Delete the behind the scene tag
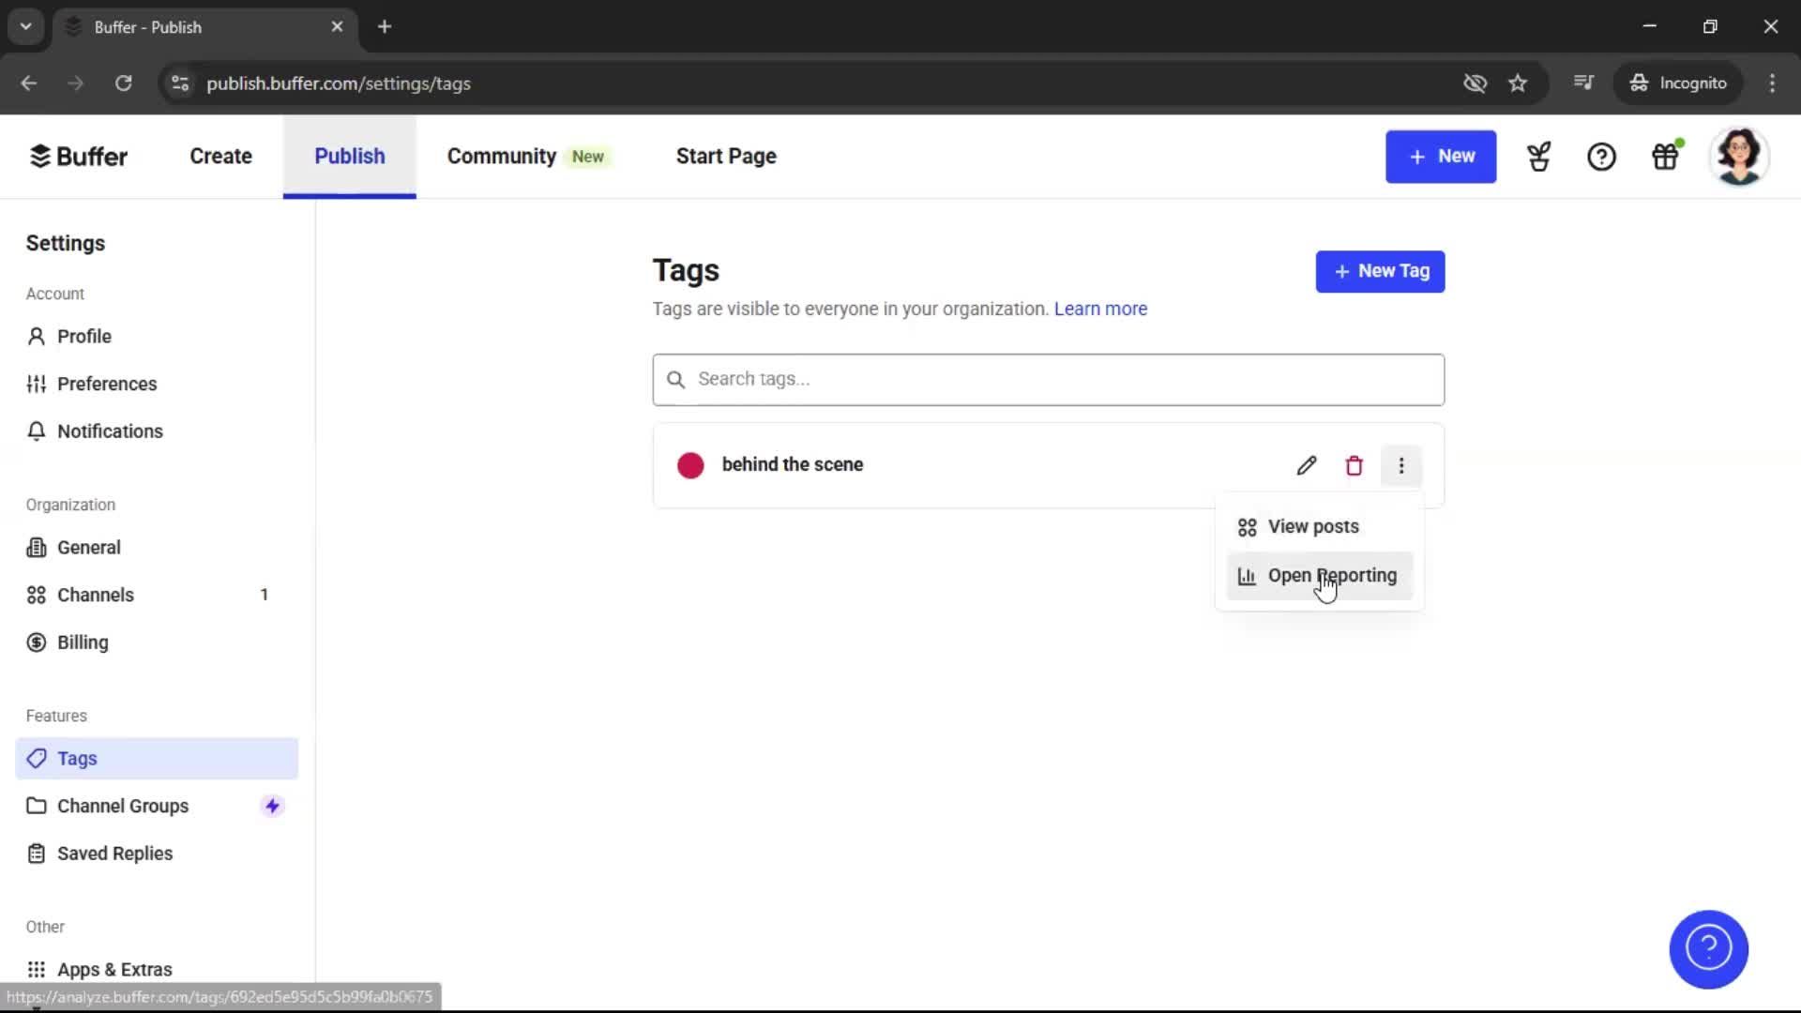This screenshot has height=1013, width=1801. pos(1354,465)
